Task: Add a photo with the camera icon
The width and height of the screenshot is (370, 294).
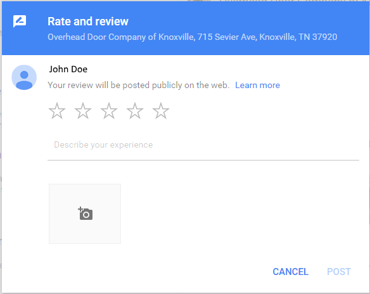Action: click(x=85, y=214)
